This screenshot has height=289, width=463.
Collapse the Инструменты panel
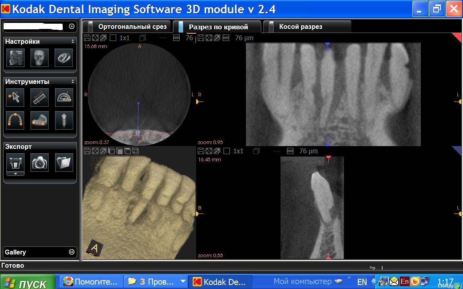coord(73,81)
